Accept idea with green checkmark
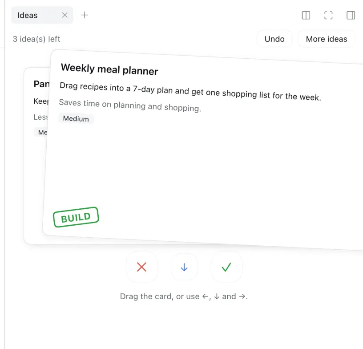This screenshot has width=363, height=349. point(226,267)
